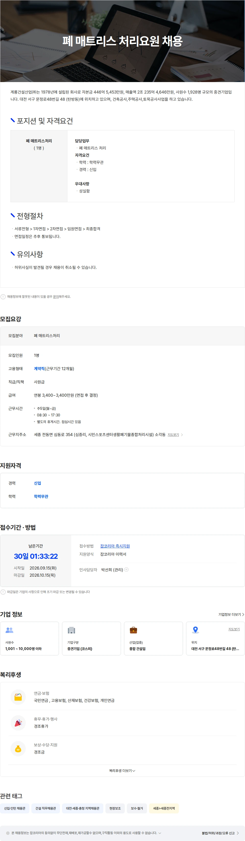This screenshot has height=841, width=245.
Task: Click the 보상·수당·지원 money bag icon
Action: coord(18,749)
